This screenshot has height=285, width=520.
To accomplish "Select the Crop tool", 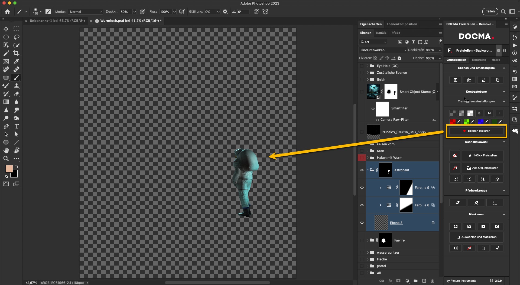I will (x=17, y=53).
